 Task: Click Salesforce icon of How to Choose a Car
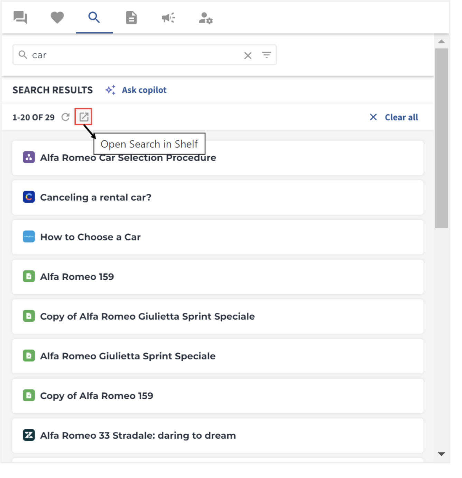29,237
